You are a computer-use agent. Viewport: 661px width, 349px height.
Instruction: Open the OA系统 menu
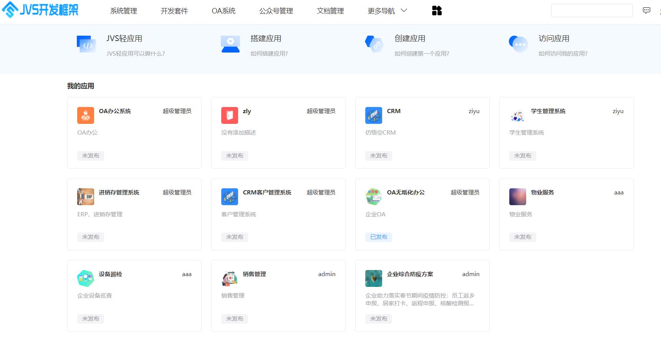[224, 11]
